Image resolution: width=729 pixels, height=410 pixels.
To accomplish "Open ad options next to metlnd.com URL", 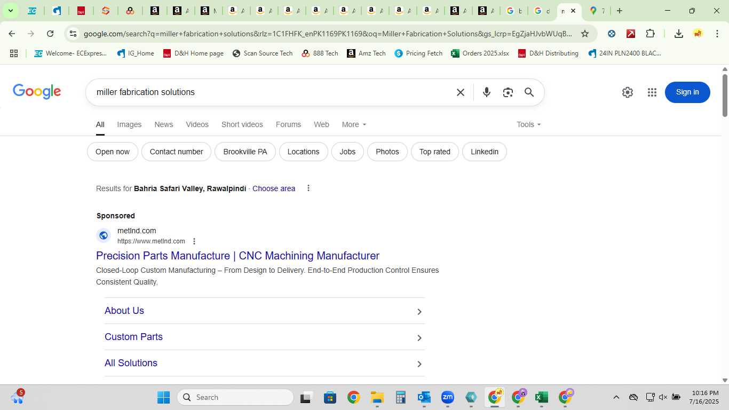I will 194,241.
